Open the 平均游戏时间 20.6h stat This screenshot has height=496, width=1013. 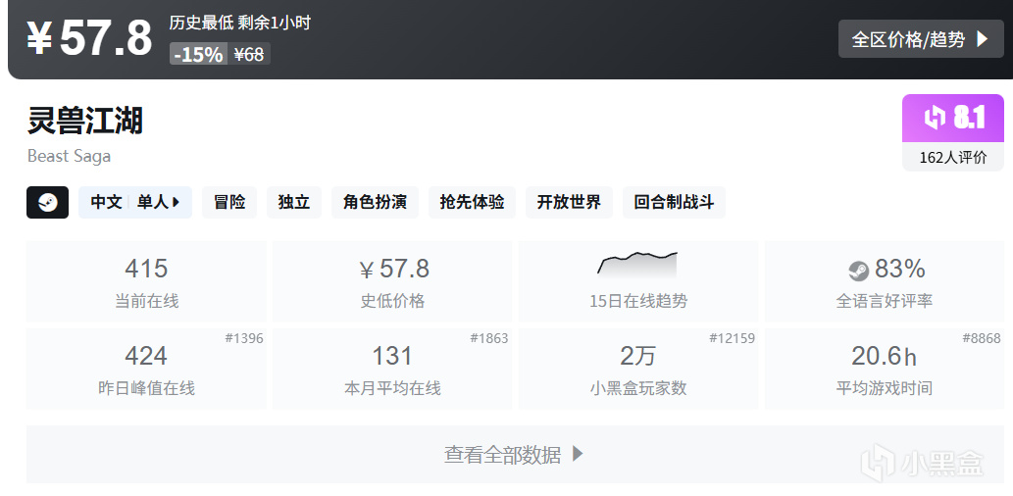pyautogui.click(x=885, y=369)
